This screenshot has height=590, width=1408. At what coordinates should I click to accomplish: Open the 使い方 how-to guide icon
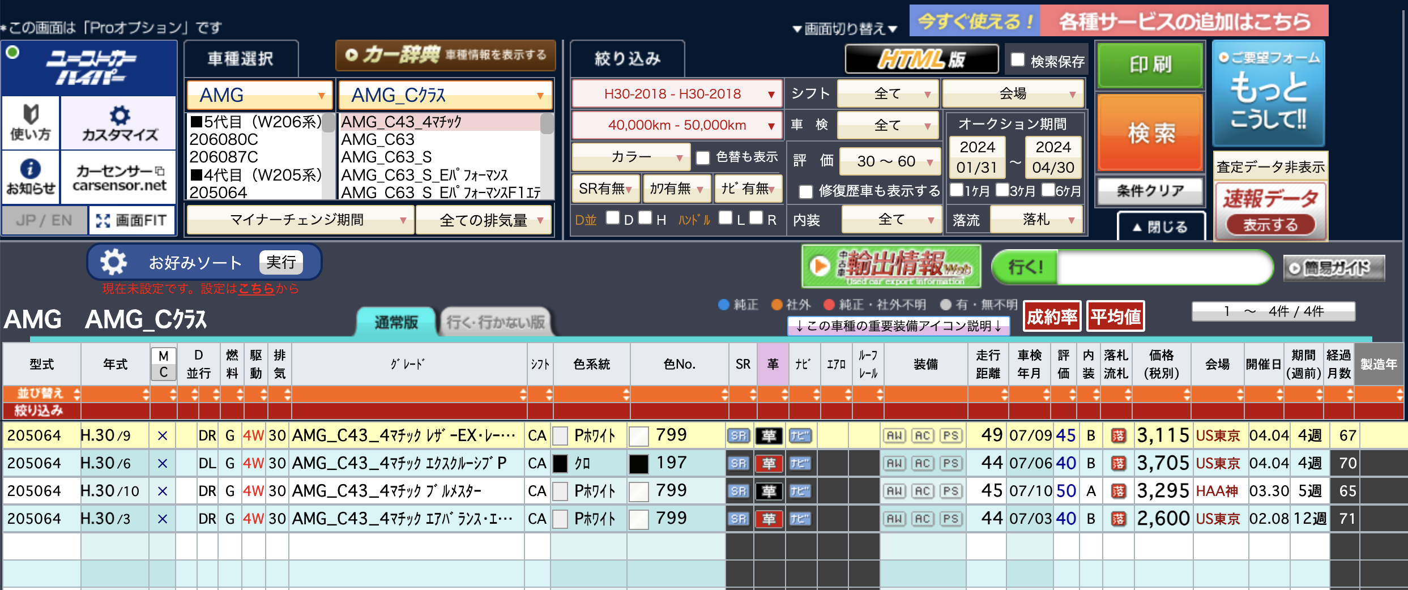31,122
